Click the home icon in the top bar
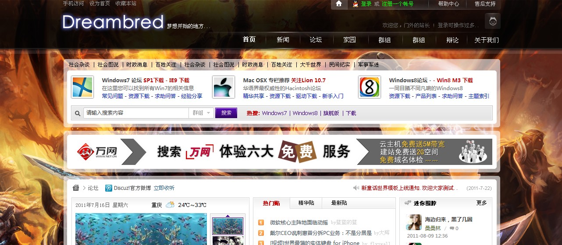Image resolution: width=562 pixels, height=245 pixels. pos(339,3)
